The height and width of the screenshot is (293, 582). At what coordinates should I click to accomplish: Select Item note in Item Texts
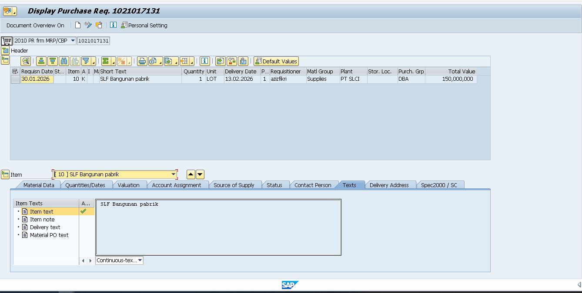click(x=42, y=220)
